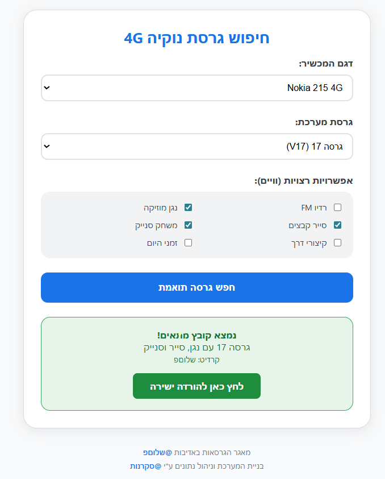Click the green לחץ כאן להורדה ישירה button
Screen dimensions: 385x479
(x=196, y=386)
